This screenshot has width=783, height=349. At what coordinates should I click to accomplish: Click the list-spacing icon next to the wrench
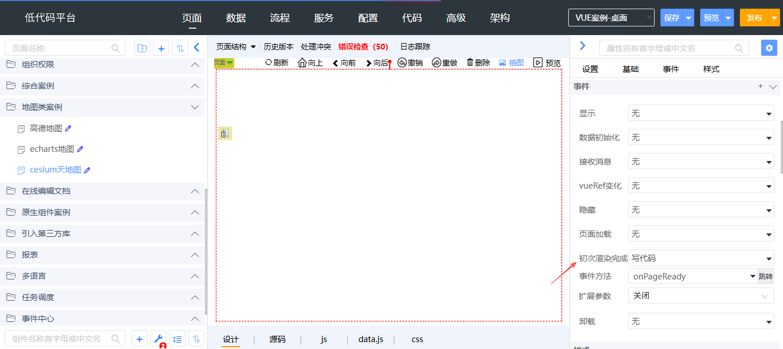[178, 339]
